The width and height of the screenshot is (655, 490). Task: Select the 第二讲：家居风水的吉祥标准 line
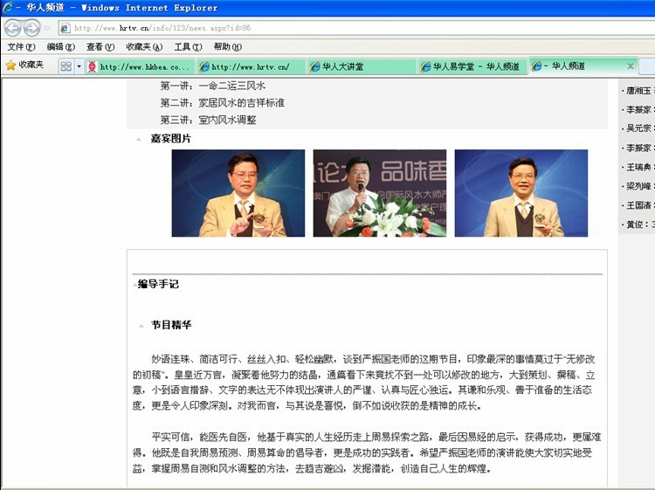pos(222,103)
